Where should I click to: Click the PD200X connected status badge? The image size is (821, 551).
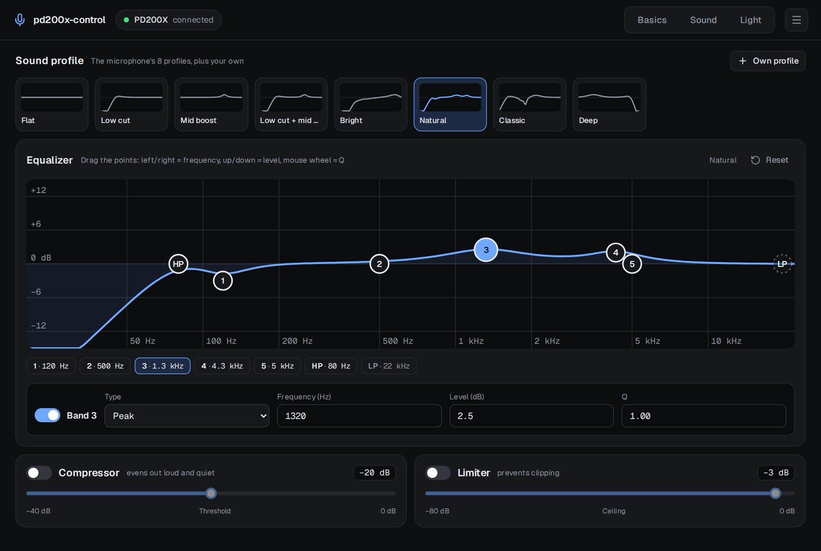point(168,20)
